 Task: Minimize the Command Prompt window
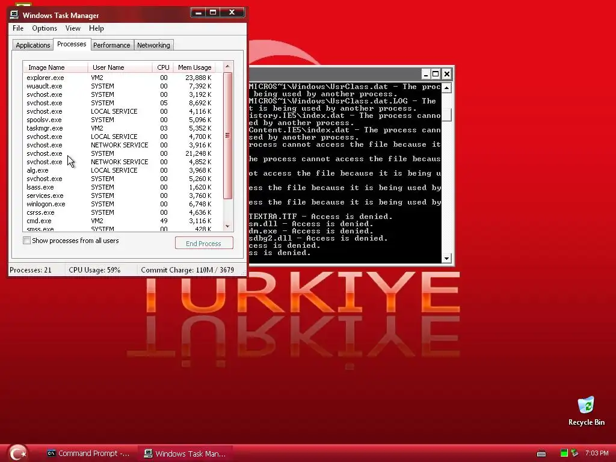point(426,74)
